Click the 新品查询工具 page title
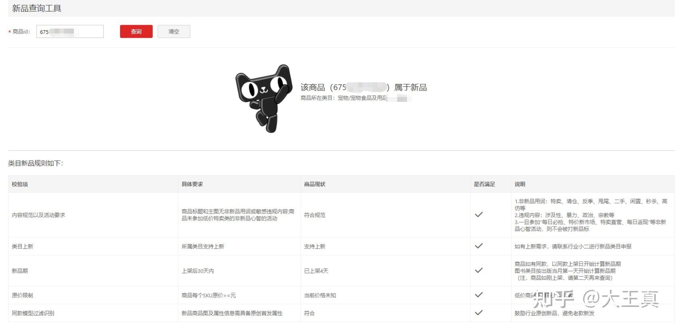 pos(37,8)
